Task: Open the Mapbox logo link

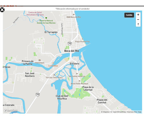Action: [x=11, y=111]
